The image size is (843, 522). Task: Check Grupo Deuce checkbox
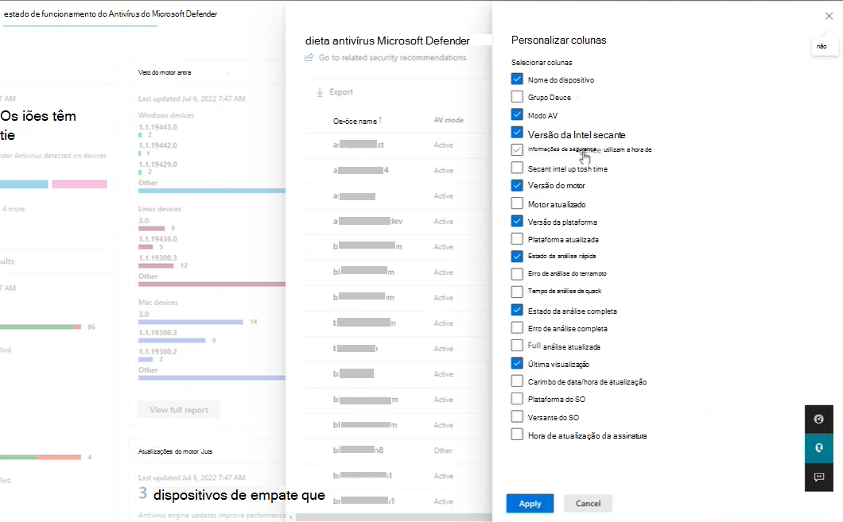(x=517, y=97)
